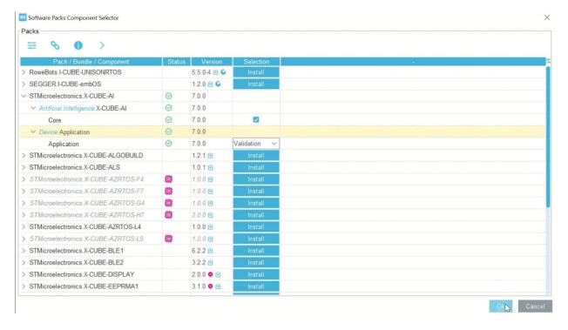The width and height of the screenshot is (568, 330).
Task: Expand STMicroelectronics.X-CUBE-ALGOBUILD pack
Action: [24, 156]
